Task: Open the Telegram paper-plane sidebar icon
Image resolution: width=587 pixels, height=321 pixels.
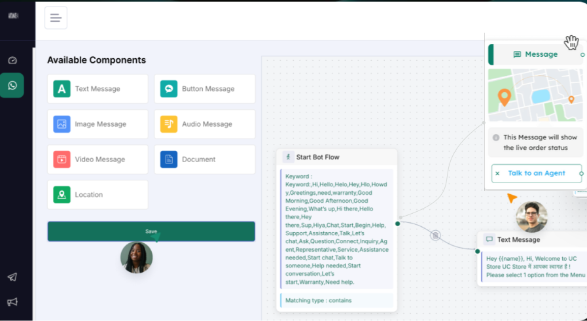Action: [x=12, y=277]
